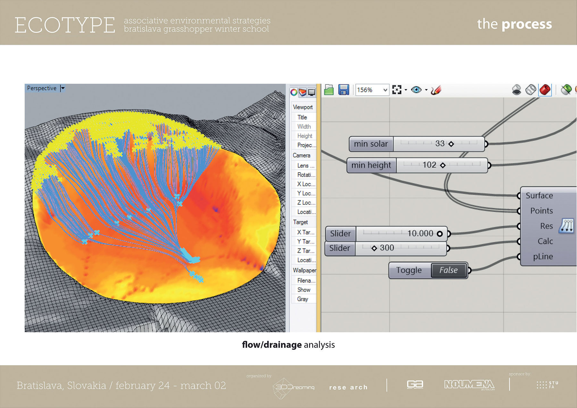Click the Perspective viewport title label
Screen dimensions: 577x408
[x=42, y=88]
